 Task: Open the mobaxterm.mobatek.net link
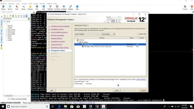tap(84, 103)
